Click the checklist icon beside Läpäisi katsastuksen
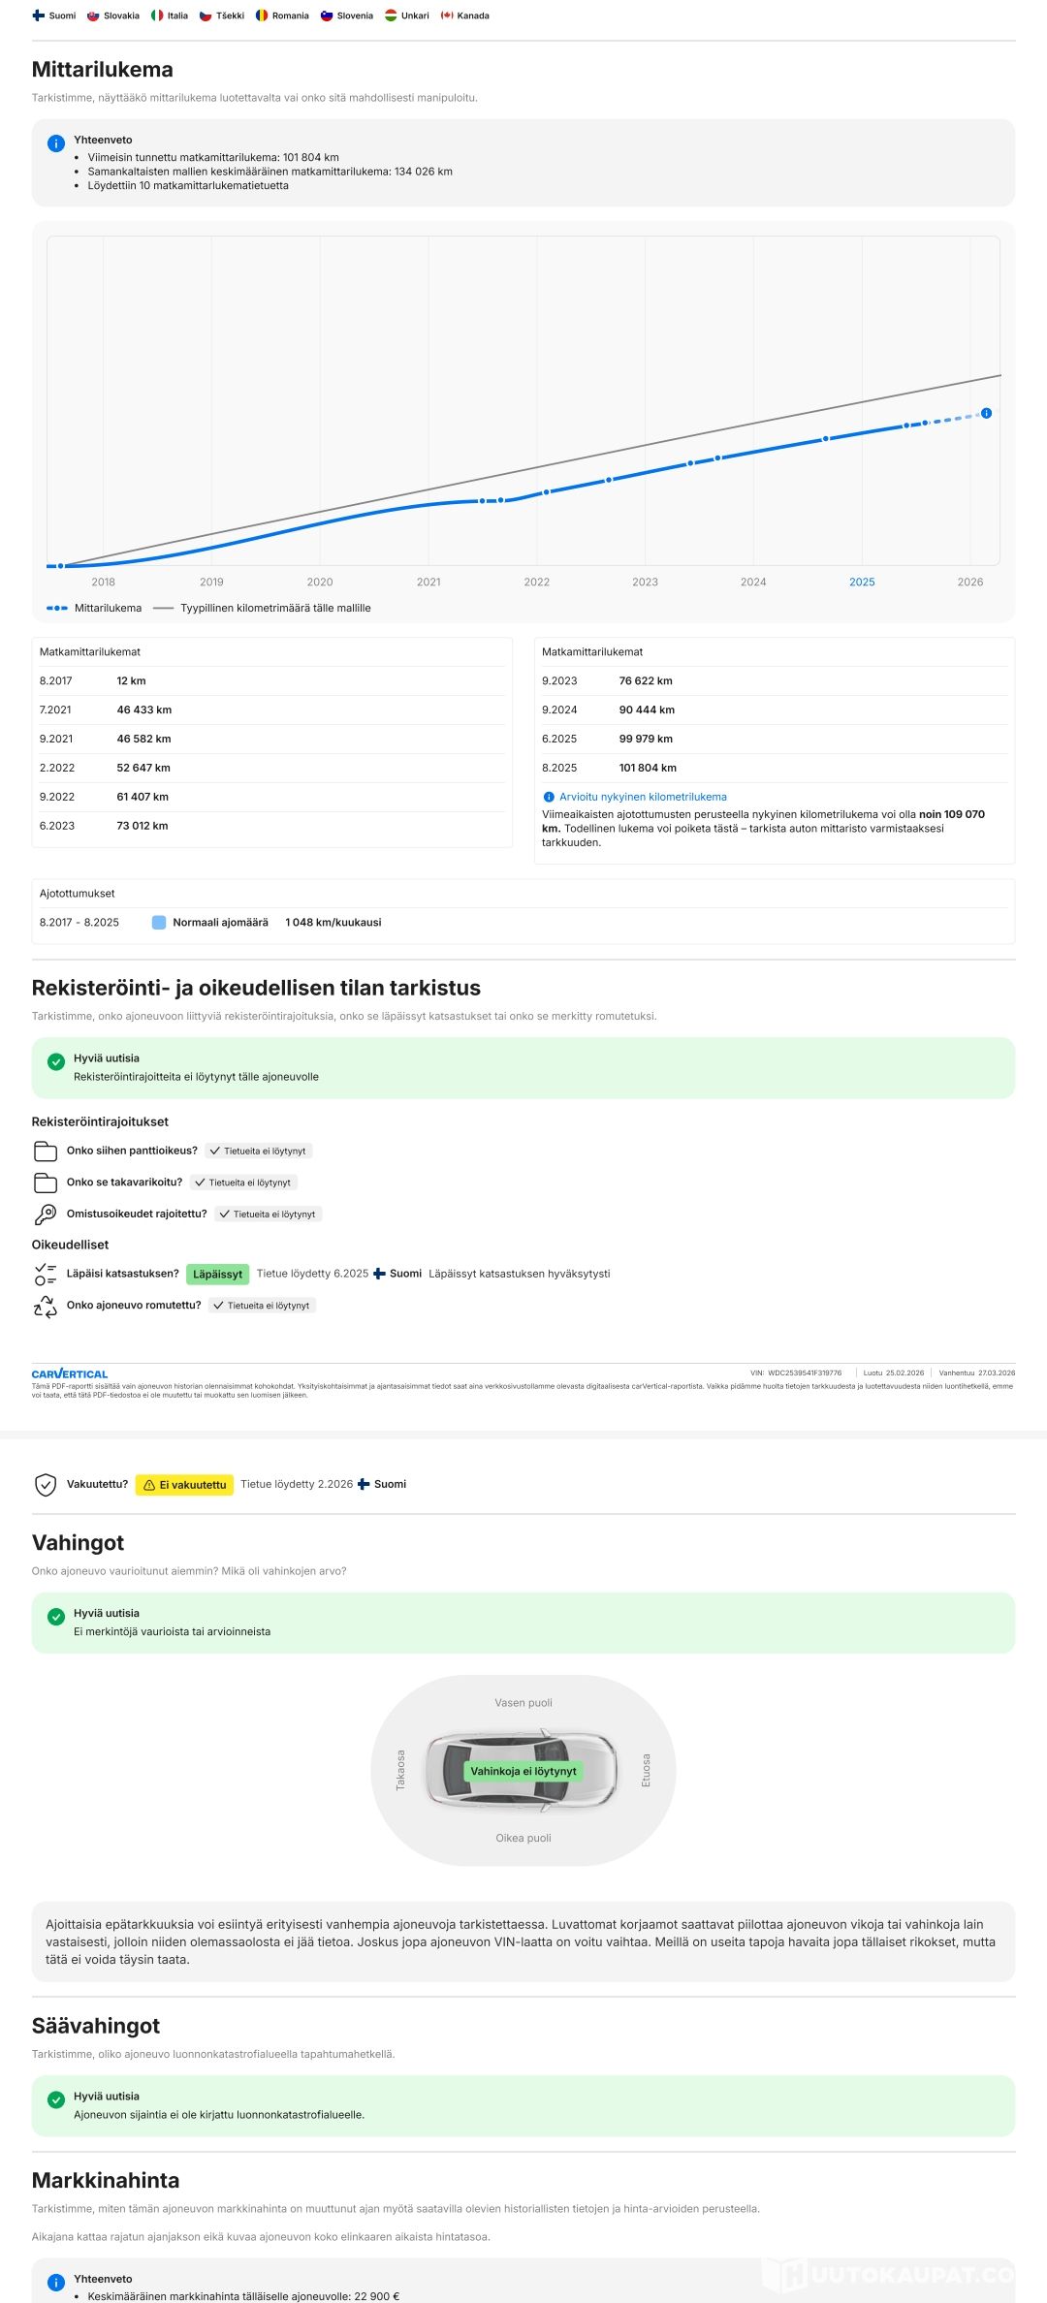This screenshot has width=1047, height=2303. point(46,1274)
